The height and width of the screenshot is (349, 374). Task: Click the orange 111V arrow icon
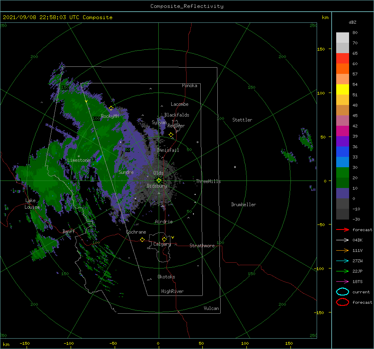(342, 250)
